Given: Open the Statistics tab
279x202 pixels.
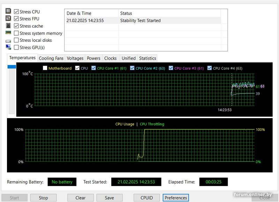Looking at the screenshot, I should coord(148,58).
